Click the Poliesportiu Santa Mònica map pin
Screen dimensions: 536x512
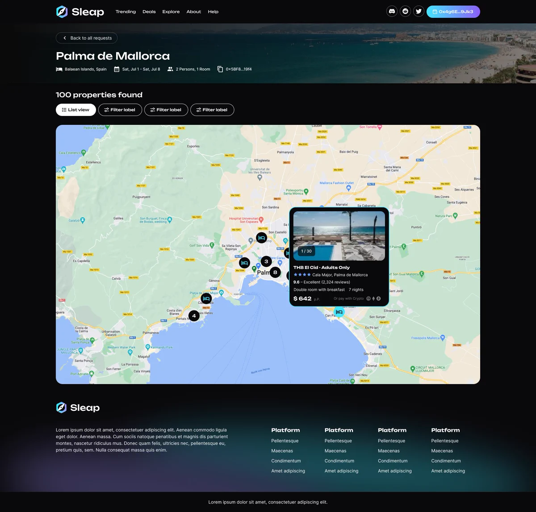click(x=306, y=191)
